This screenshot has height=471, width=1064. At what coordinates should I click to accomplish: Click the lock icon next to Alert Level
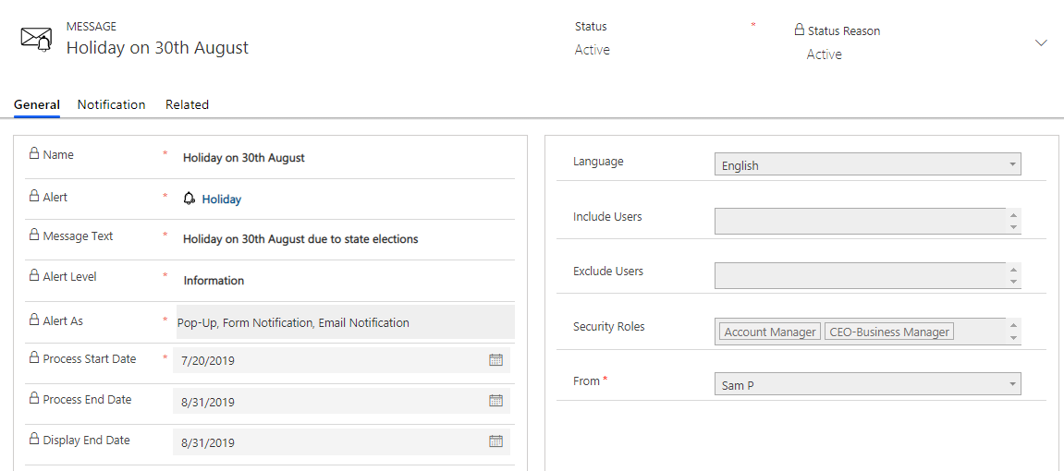pyautogui.click(x=34, y=276)
